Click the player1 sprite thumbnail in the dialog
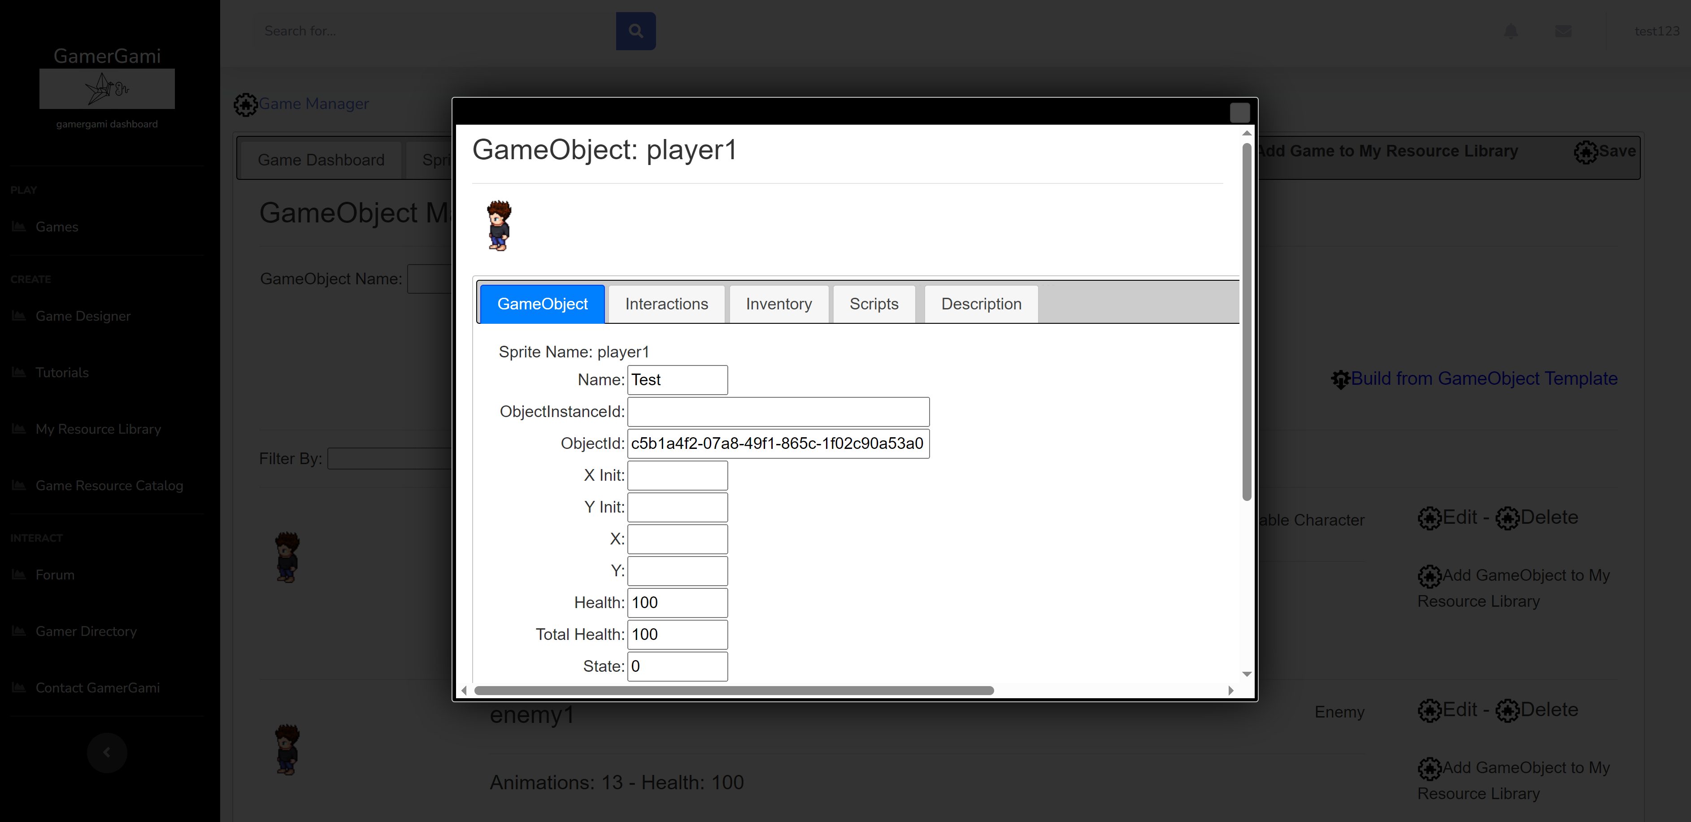Screen dimensions: 1691x822 (499, 226)
